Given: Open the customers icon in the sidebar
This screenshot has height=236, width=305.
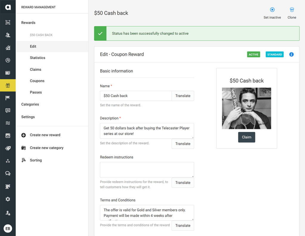Looking at the screenshot, I should pyautogui.click(x=8, y=35).
